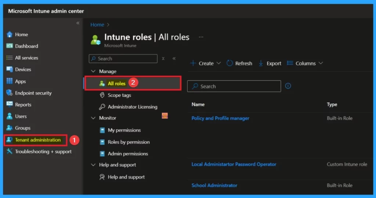Select All roles menu item
The image size is (376, 198).
point(133,83)
